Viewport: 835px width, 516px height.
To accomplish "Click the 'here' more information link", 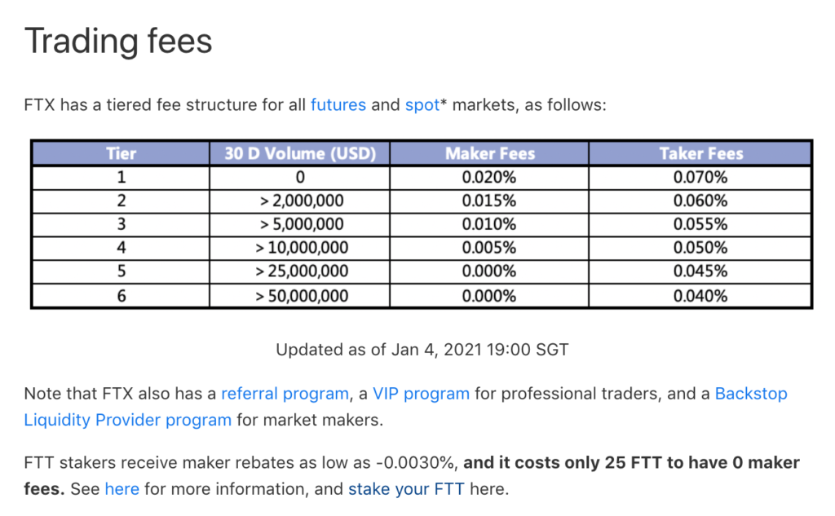I will (x=122, y=489).
